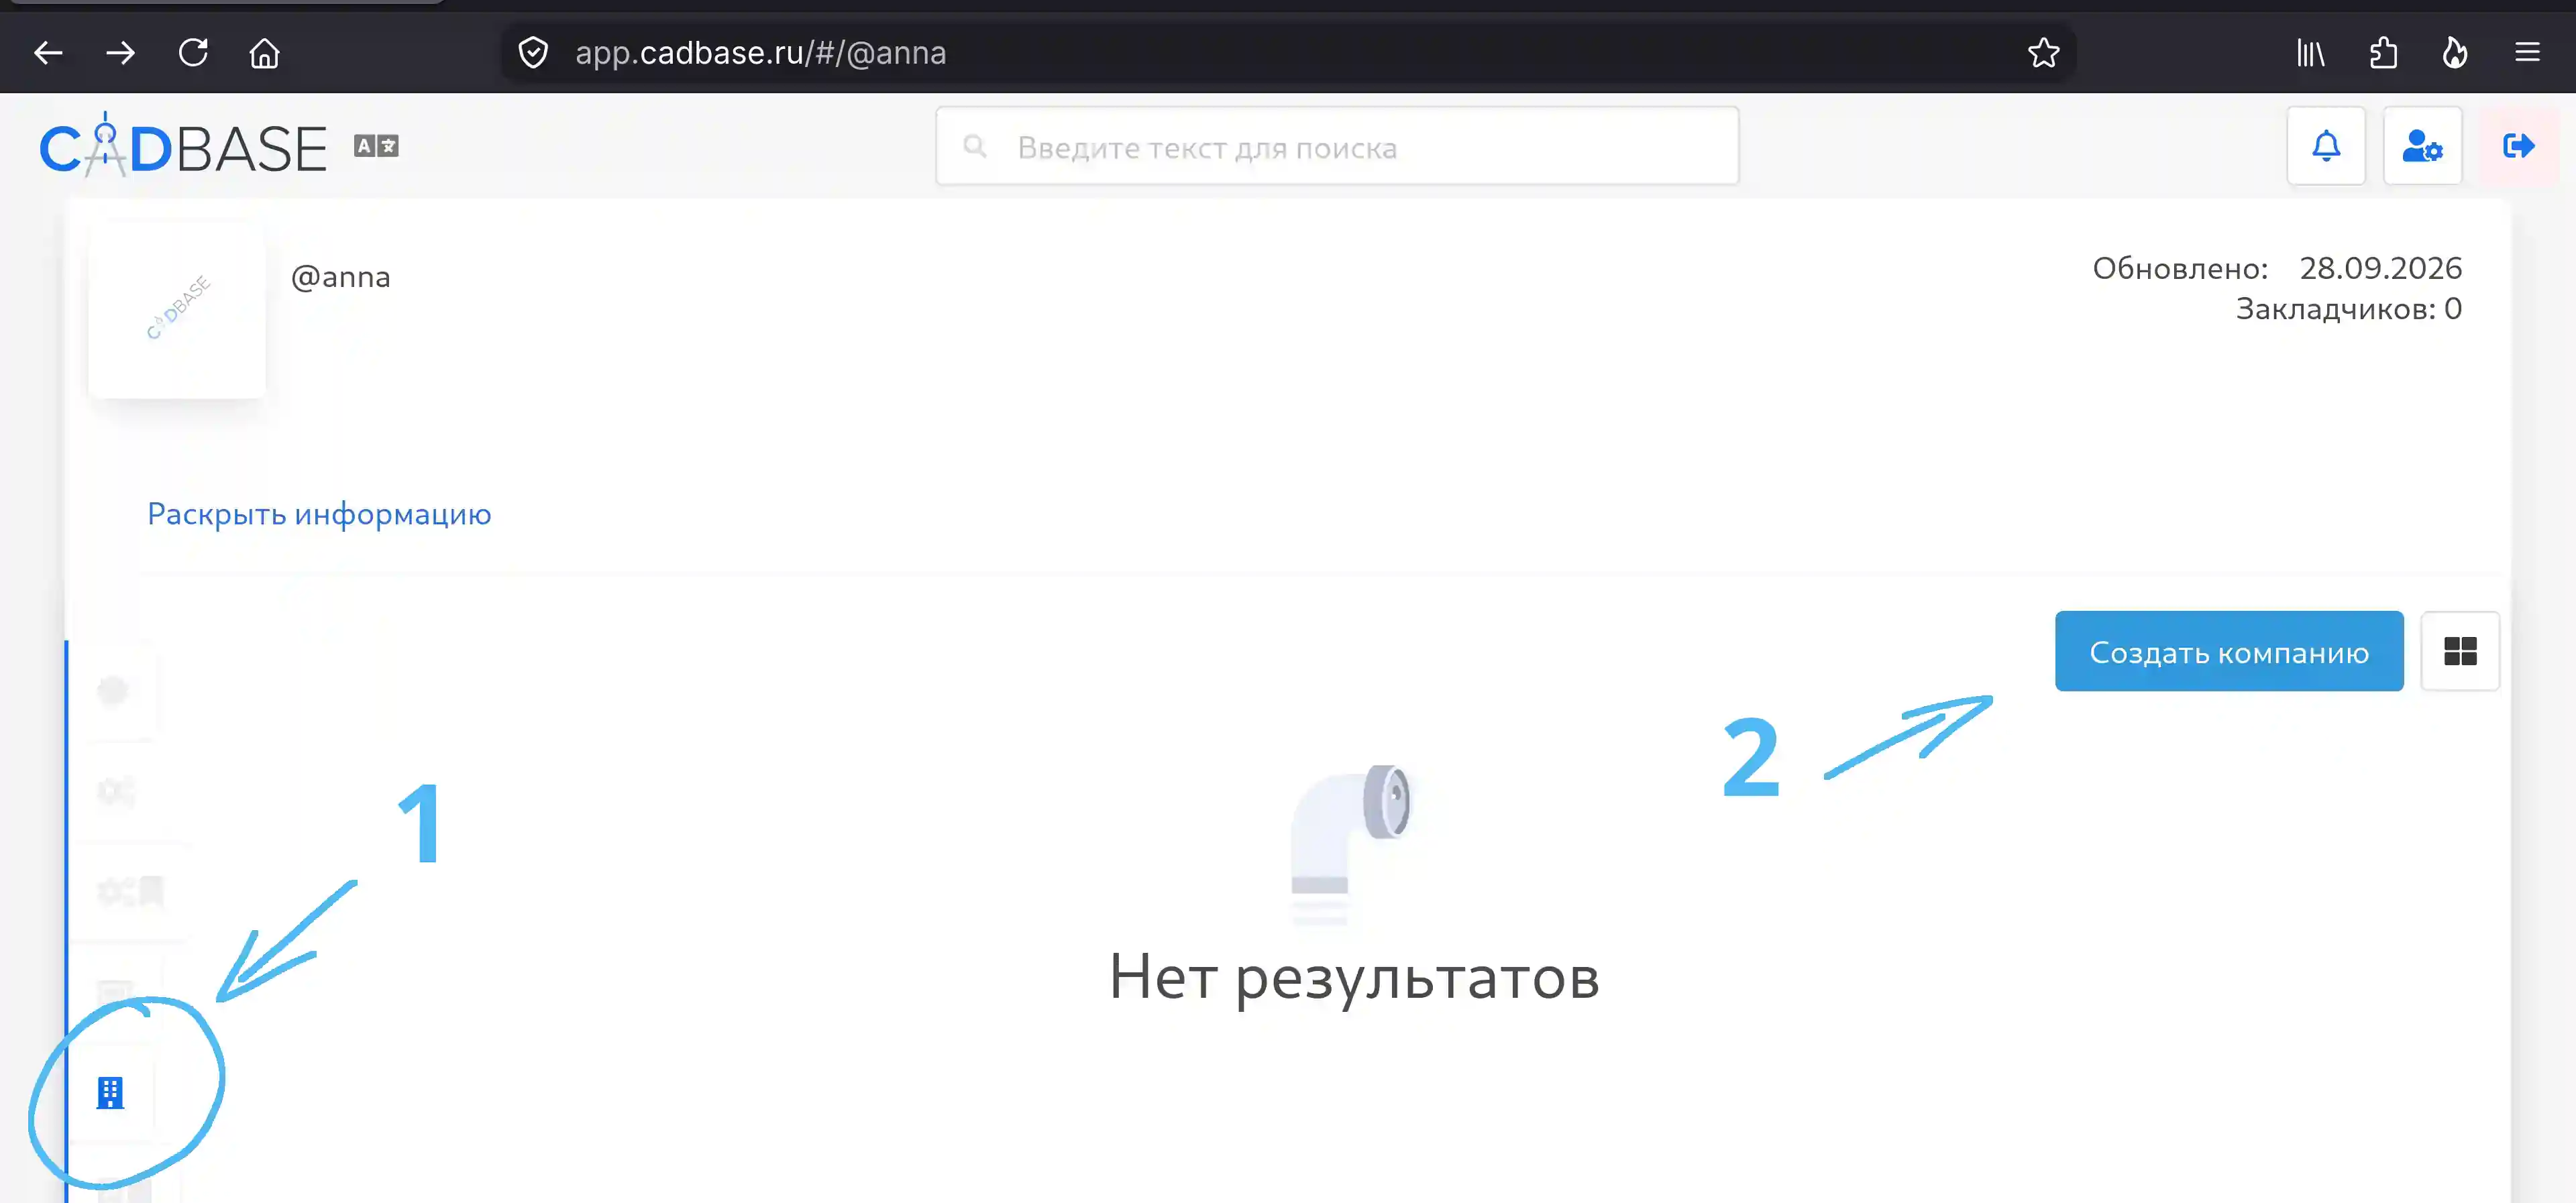Open the browser hamburger menu
This screenshot has width=2576, height=1203.
2527,53
